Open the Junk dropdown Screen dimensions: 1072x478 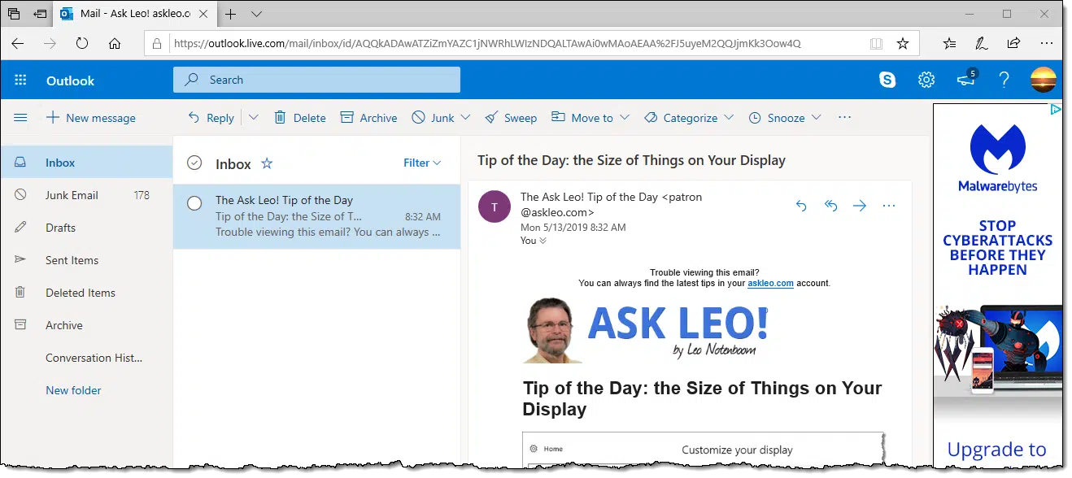[465, 118]
